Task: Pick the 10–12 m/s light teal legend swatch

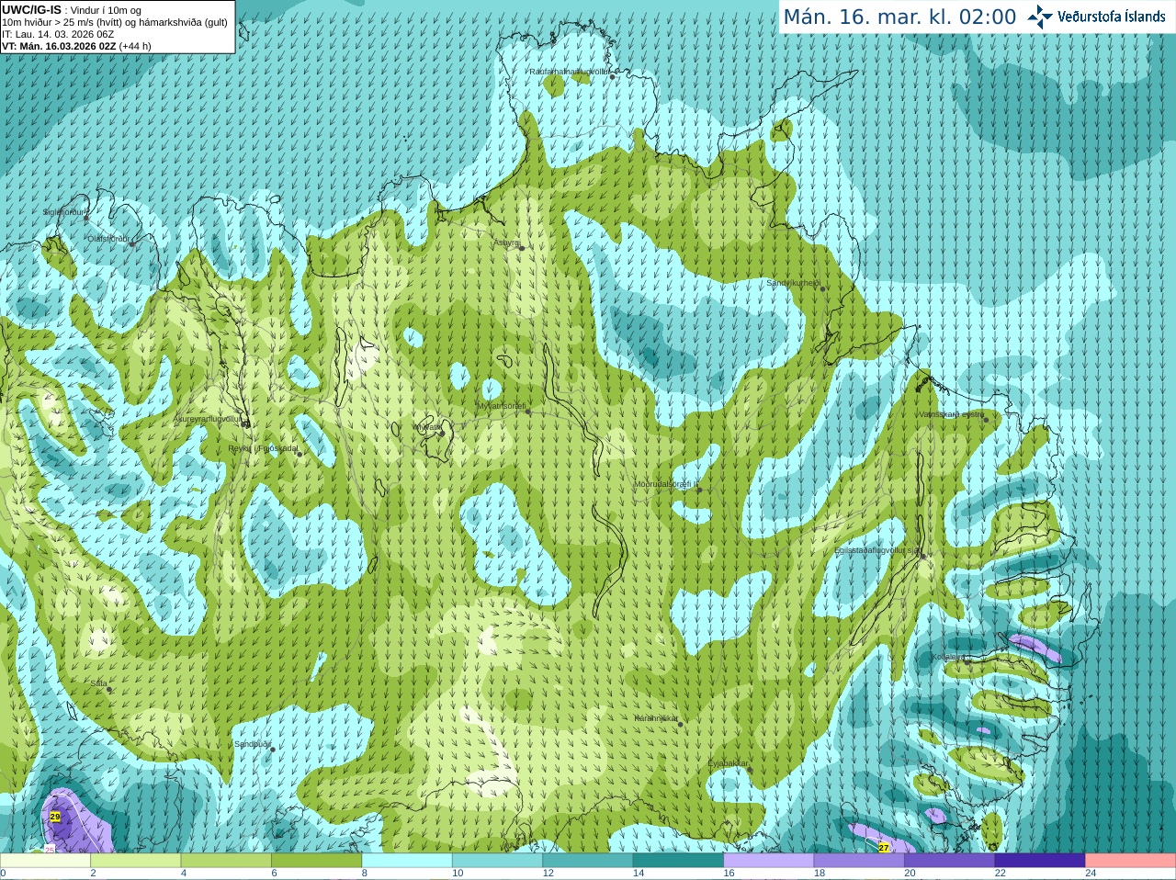Action: coord(497,861)
